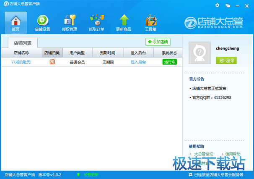Click the 店铺大总管客户端 status bar label
Viewport: 254px width, 179px height.
(20, 175)
